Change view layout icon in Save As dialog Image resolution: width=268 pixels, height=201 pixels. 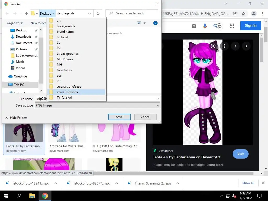click(x=139, y=23)
